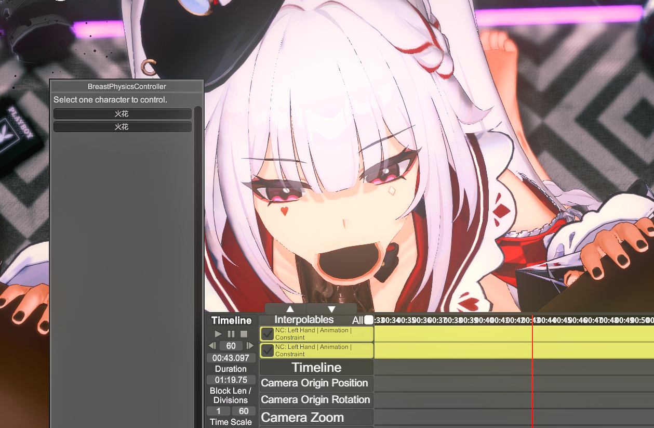Uncheck the lower NC: Left Hand row checkbox

point(268,351)
